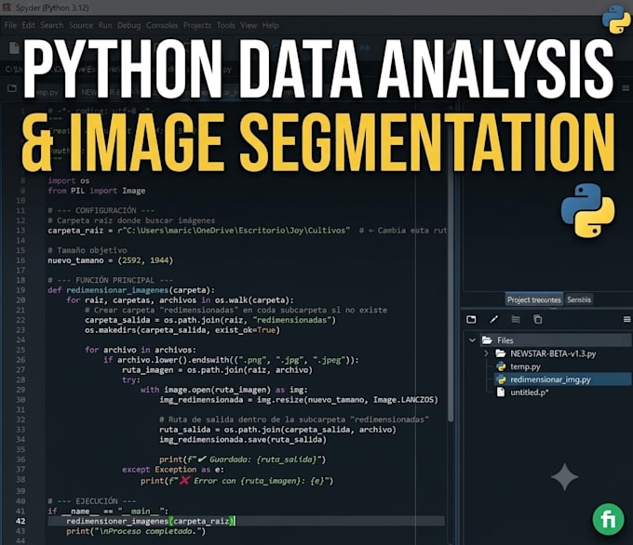Open the Run menu
Screen dimensions: 633x545
105,25
